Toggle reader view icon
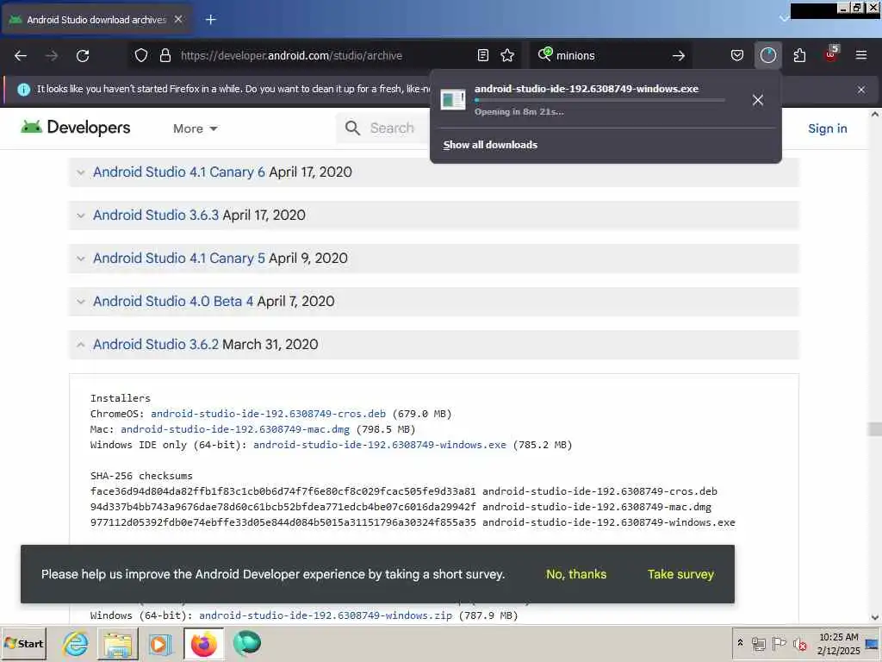Viewport: 882px width, 662px height. [482, 55]
